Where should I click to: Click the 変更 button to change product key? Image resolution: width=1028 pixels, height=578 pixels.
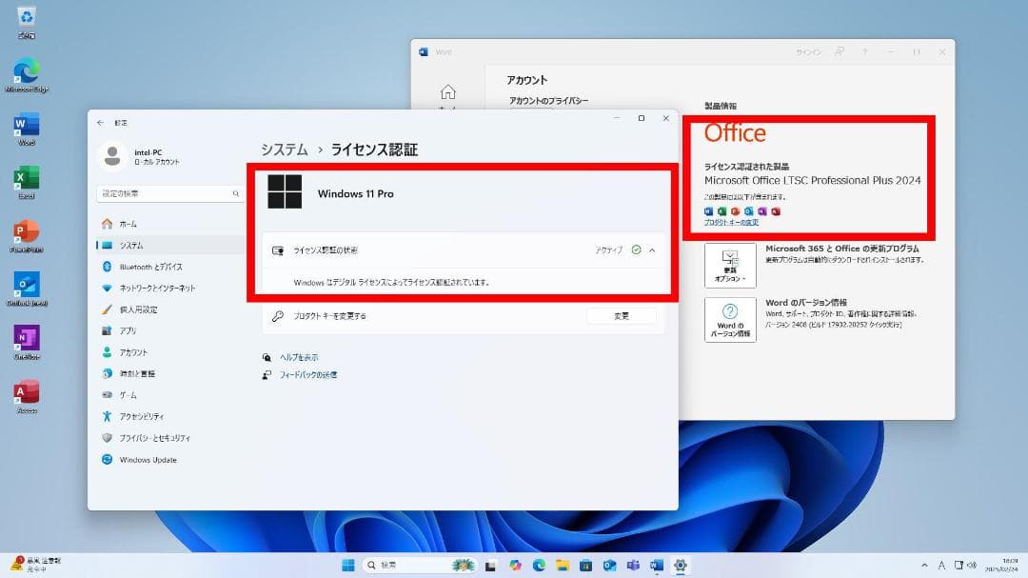click(x=622, y=315)
